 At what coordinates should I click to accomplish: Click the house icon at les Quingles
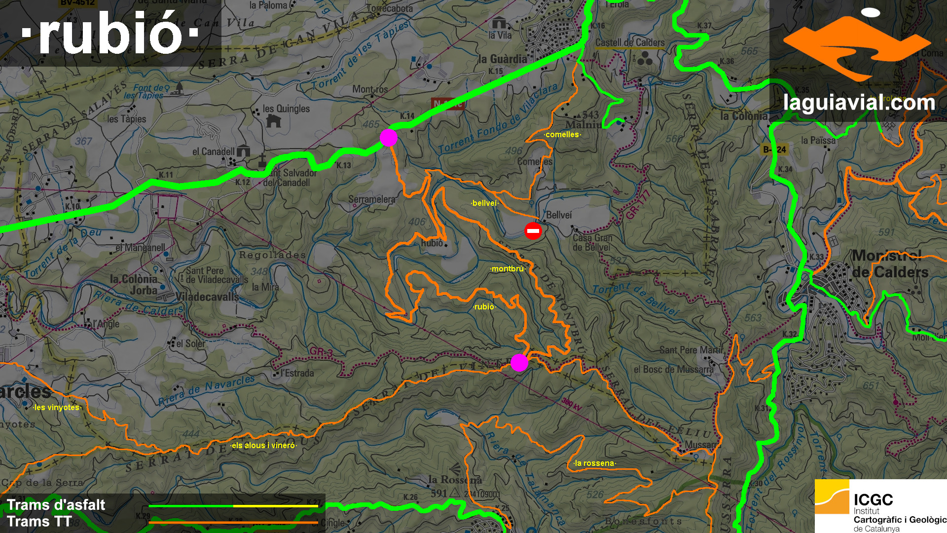(273, 121)
